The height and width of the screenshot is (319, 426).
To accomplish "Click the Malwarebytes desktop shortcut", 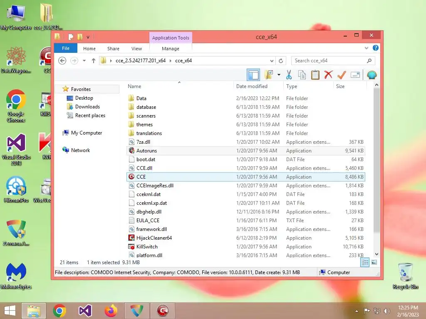I will tap(16, 276).
